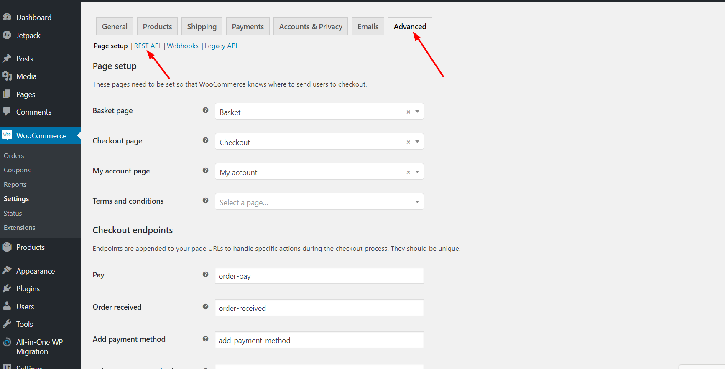Switch to the Shipping tab
The height and width of the screenshot is (369, 725).
pyautogui.click(x=202, y=26)
